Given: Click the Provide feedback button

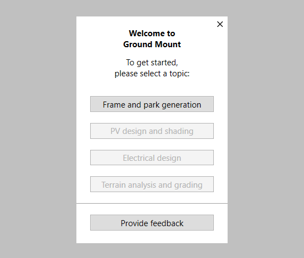Looking at the screenshot, I should (152, 222).
